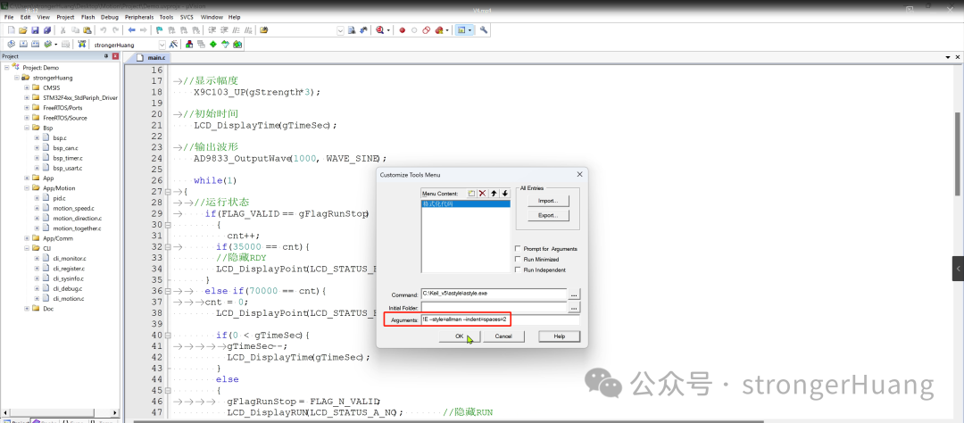The image size is (964, 423).
Task: Select bsp_can.c in project tree
Action: (x=65, y=147)
